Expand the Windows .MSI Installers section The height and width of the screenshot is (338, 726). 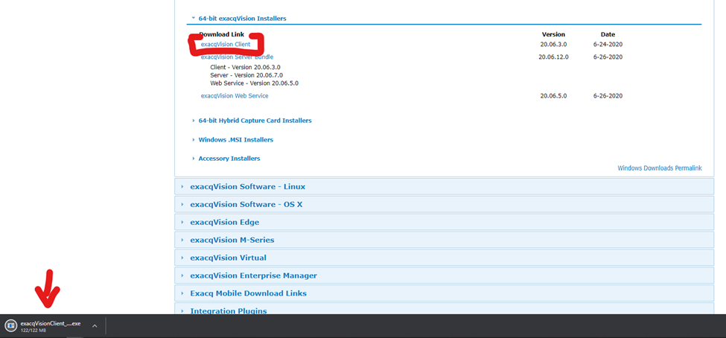[235, 140]
